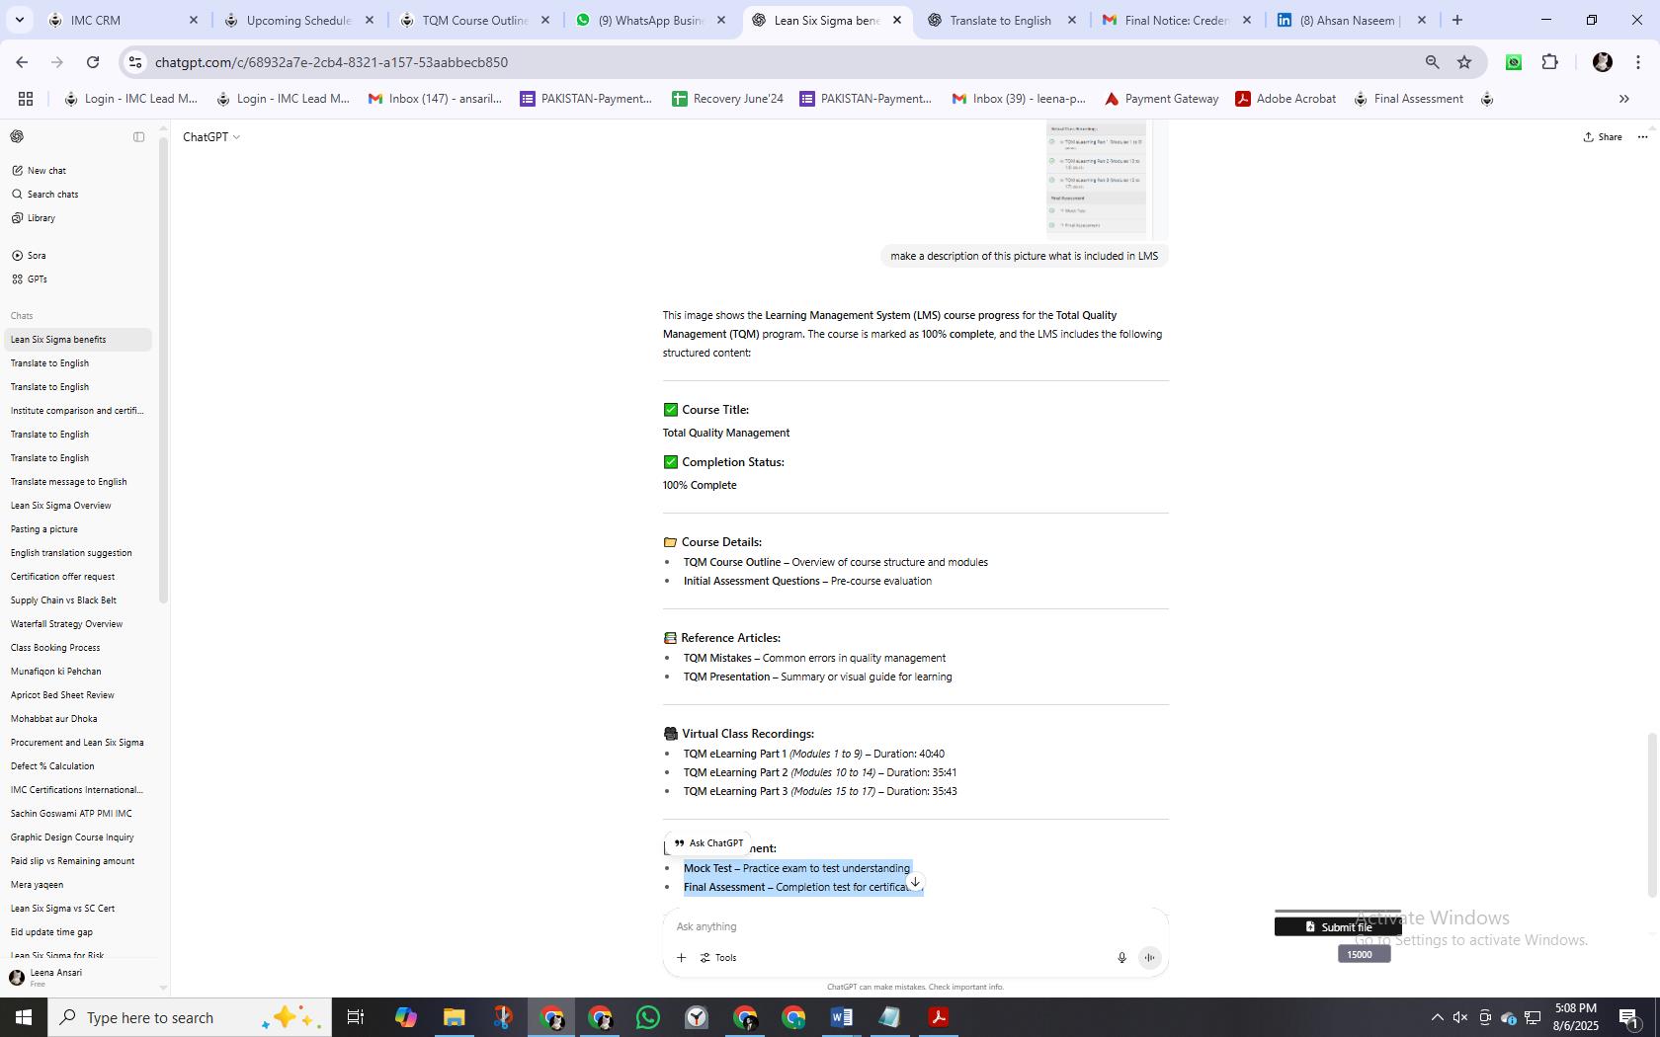Share this conversation
1660x1037 pixels.
tap(1602, 136)
